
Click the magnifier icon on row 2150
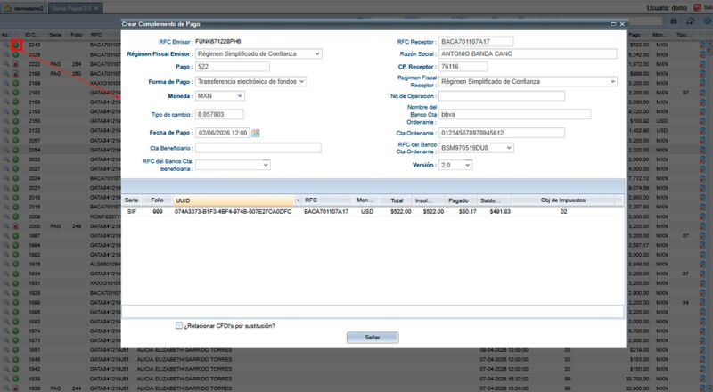pyautogui.click(x=6, y=121)
